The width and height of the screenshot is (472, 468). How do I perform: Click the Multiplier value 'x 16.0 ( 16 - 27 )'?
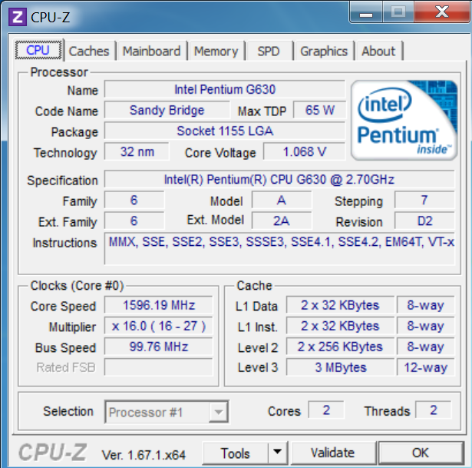click(x=159, y=326)
